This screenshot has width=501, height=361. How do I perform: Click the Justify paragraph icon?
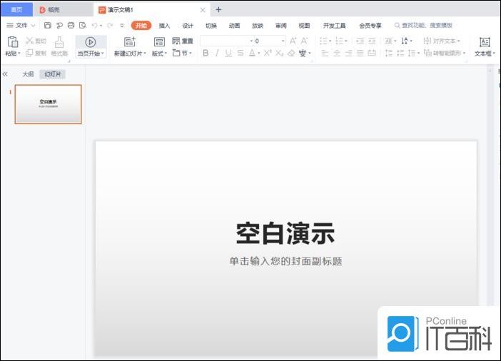[360, 53]
